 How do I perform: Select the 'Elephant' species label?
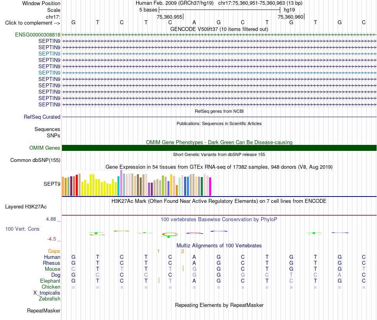pyautogui.click(x=50, y=281)
